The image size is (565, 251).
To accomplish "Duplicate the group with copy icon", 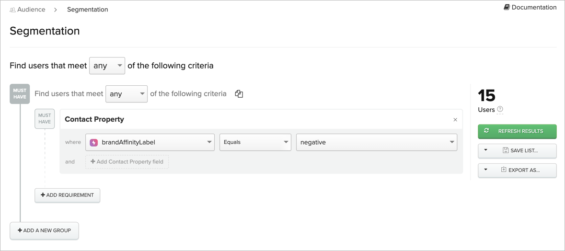I will coord(239,94).
